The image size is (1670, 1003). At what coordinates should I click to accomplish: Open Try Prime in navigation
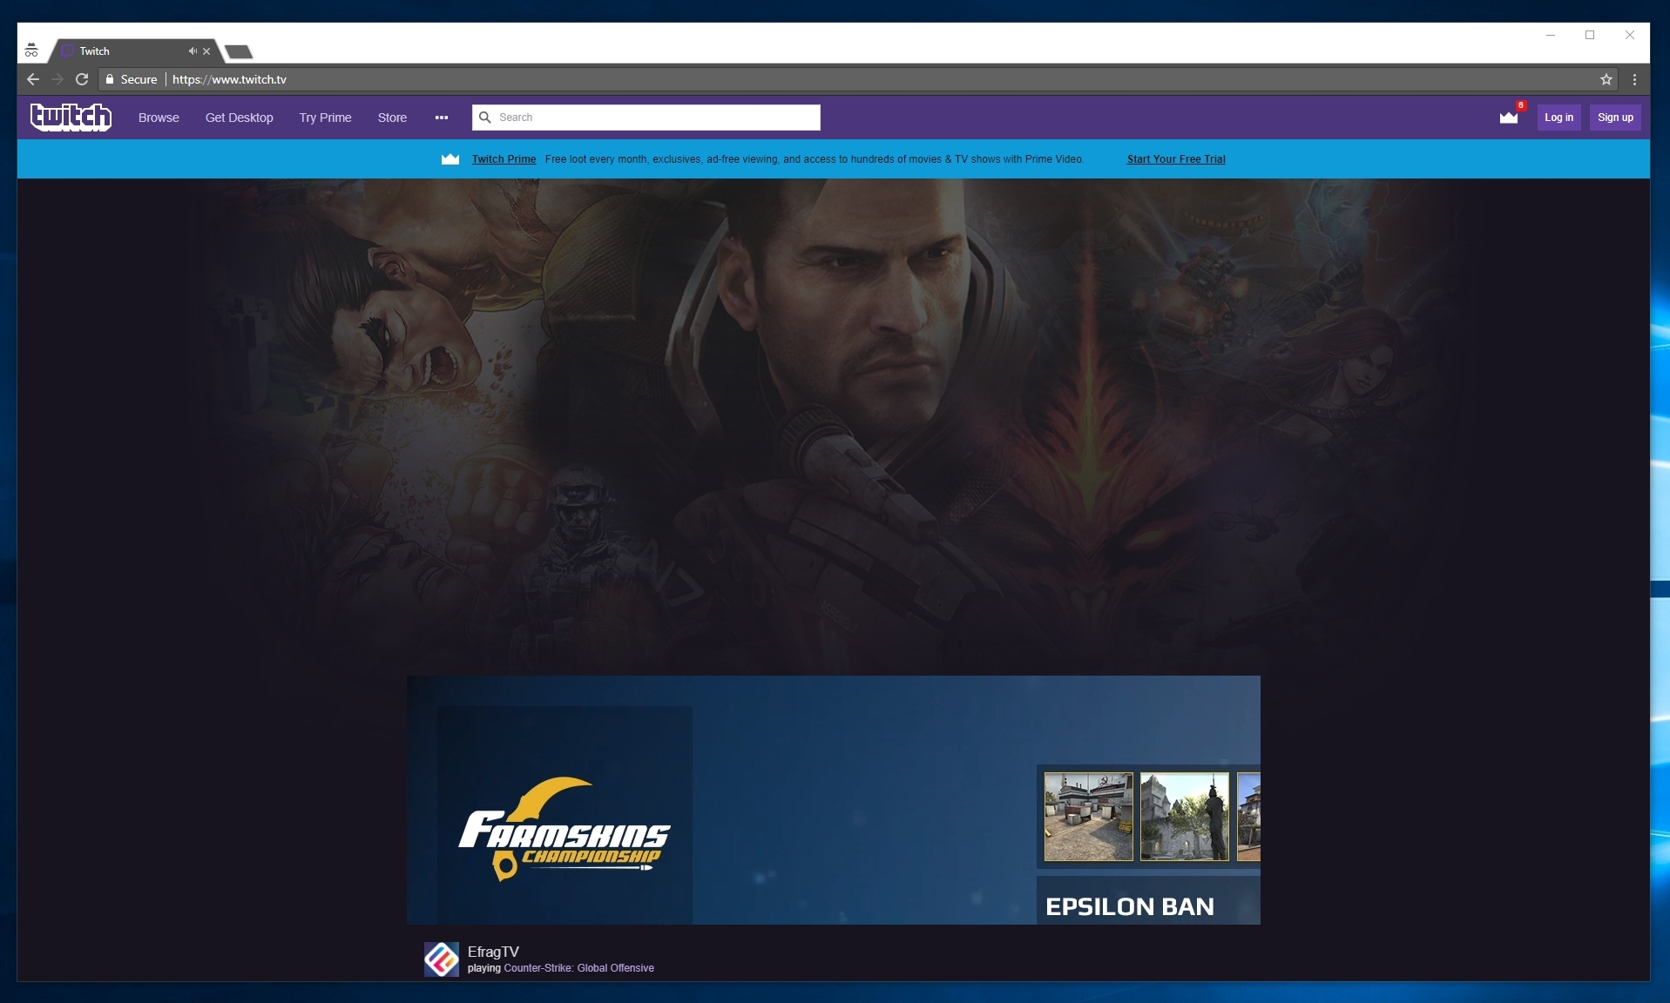pos(326,118)
